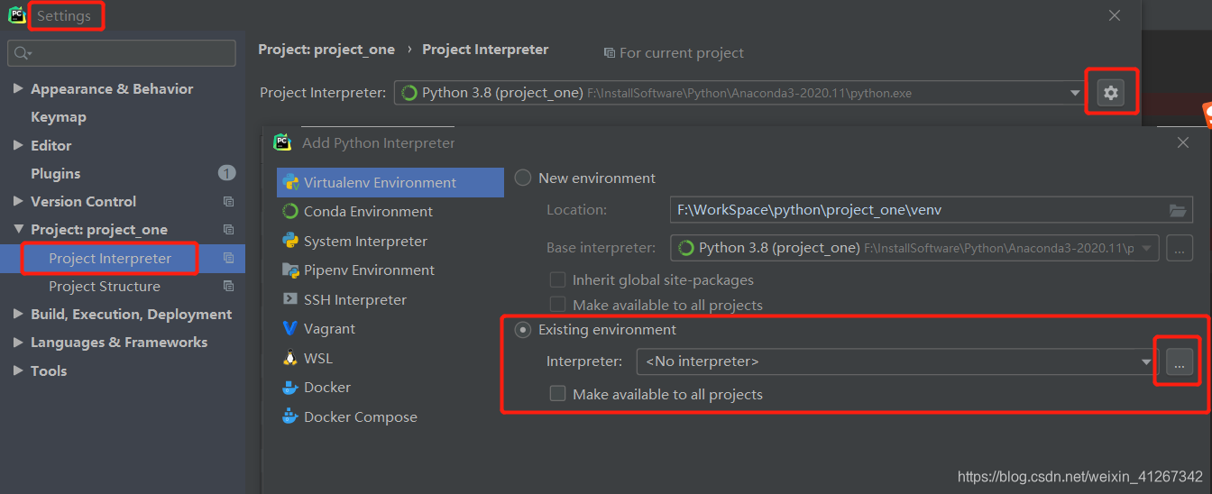The image size is (1212, 494).
Task: Click the ... button beside Base interpreter
Action: click(1180, 247)
